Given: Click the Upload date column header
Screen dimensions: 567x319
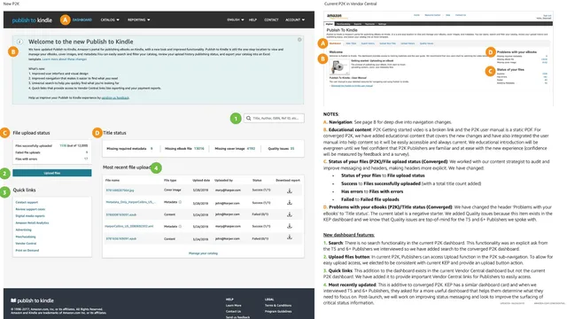Looking at the screenshot, I should [201, 180].
